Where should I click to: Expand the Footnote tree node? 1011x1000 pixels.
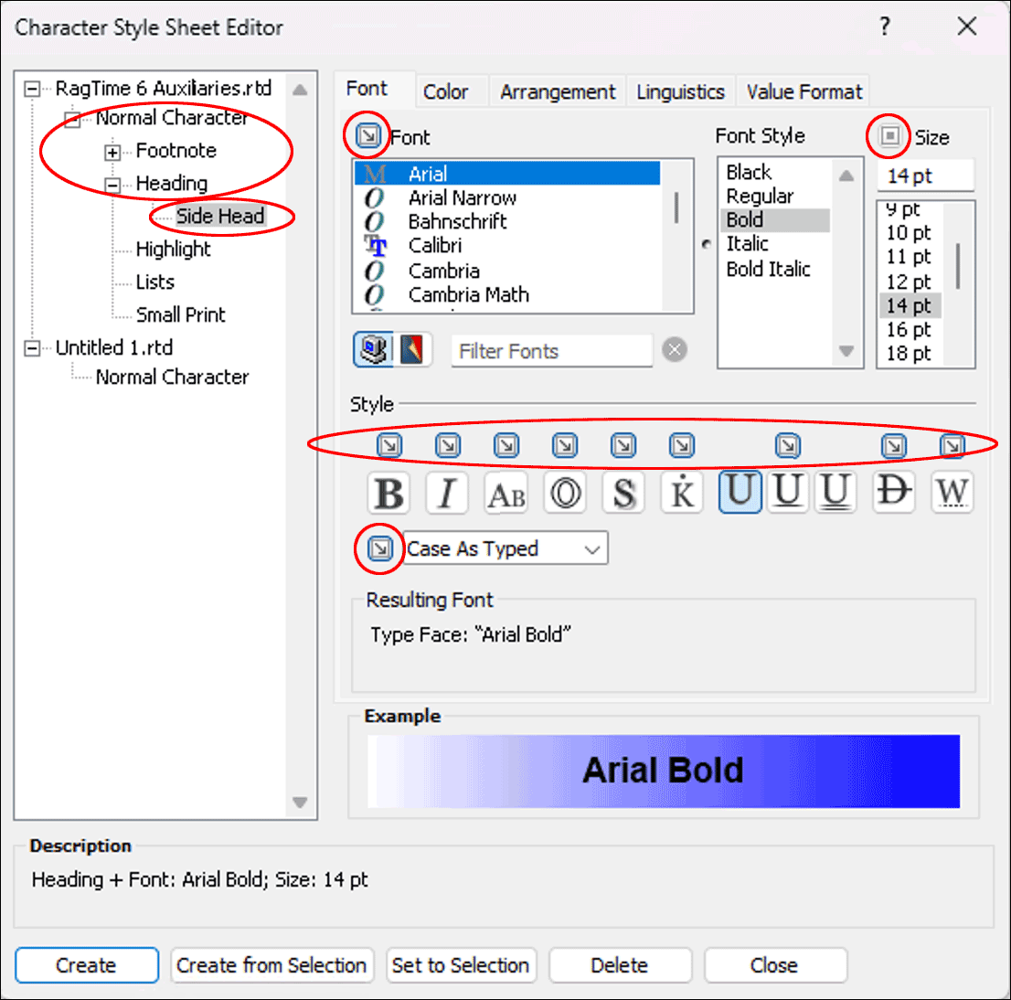coord(112,153)
